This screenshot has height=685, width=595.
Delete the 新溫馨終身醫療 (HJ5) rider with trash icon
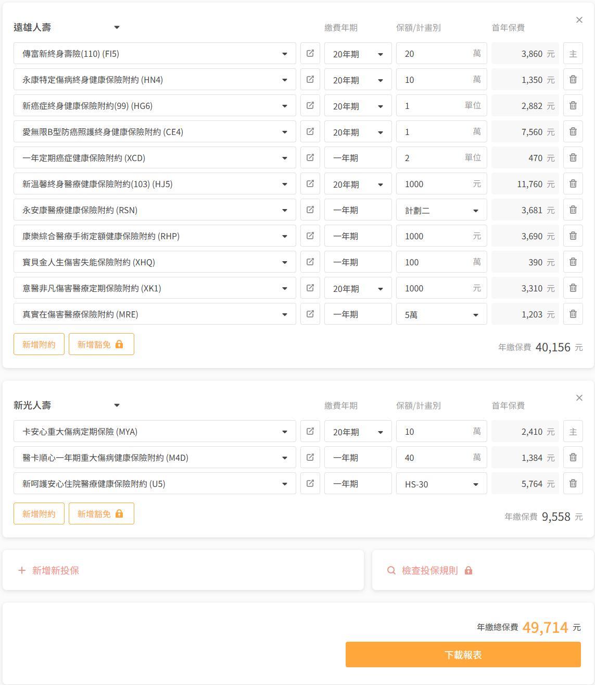pyautogui.click(x=573, y=184)
